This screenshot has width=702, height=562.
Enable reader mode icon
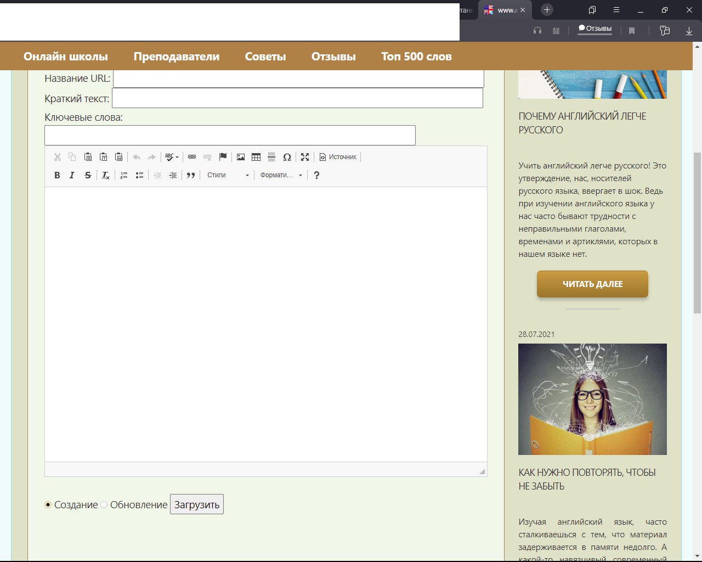(556, 31)
